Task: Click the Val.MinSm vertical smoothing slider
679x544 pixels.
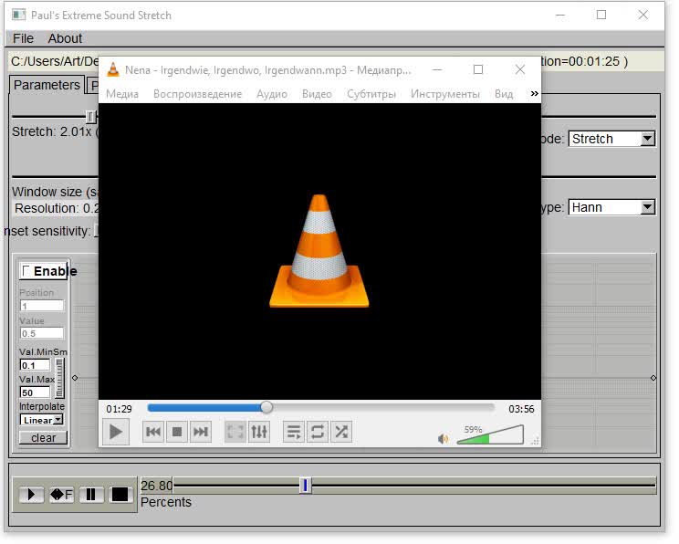Action: pos(59,378)
